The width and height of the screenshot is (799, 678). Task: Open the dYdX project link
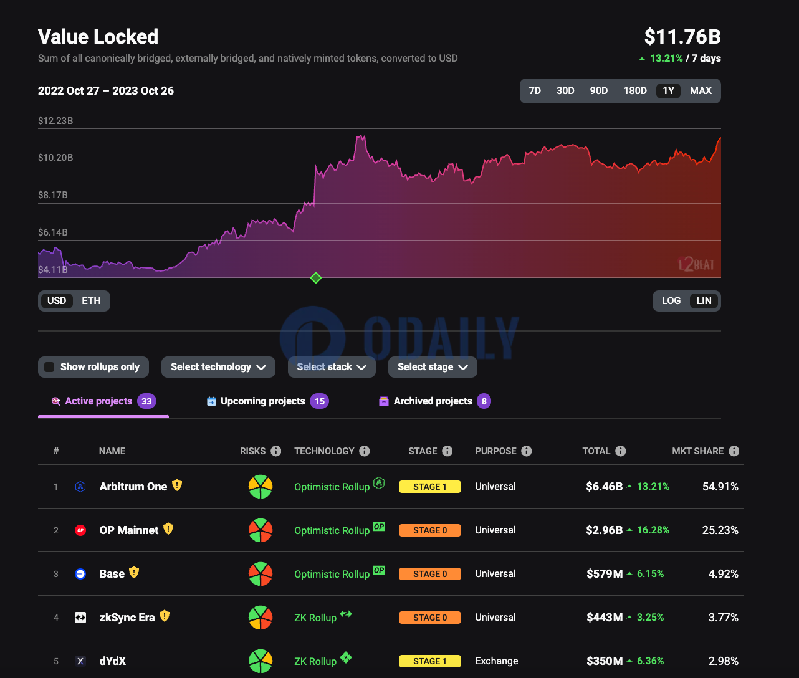113,661
